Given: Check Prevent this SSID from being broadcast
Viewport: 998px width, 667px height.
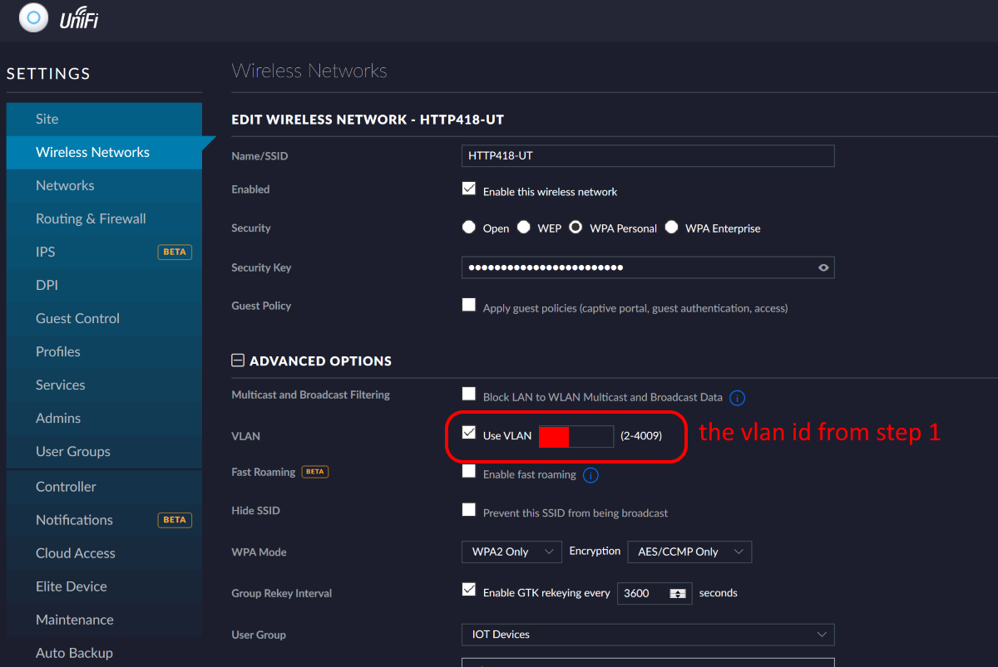Looking at the screenshot, I should pyautogui.click(x=469, y=510).
